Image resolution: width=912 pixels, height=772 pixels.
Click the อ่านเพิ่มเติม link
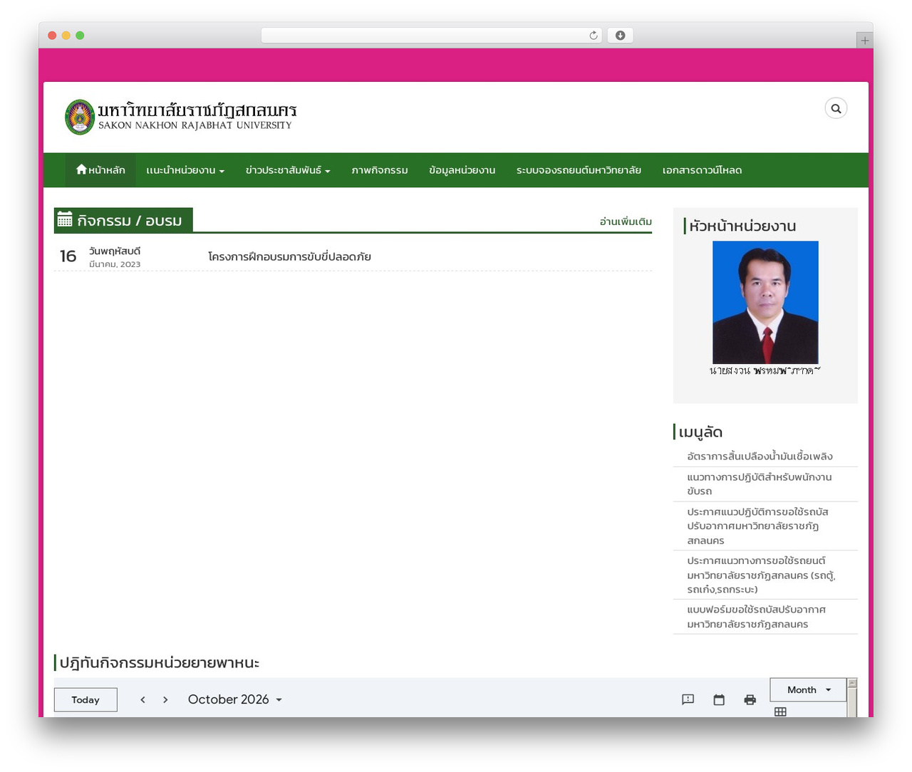(x=626, y=221)
